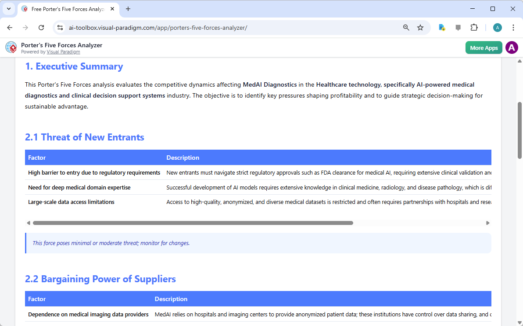Click the site information icon in address bar
Screen dimensions: 523x326
pyautogui.click(x=60, y=27)
